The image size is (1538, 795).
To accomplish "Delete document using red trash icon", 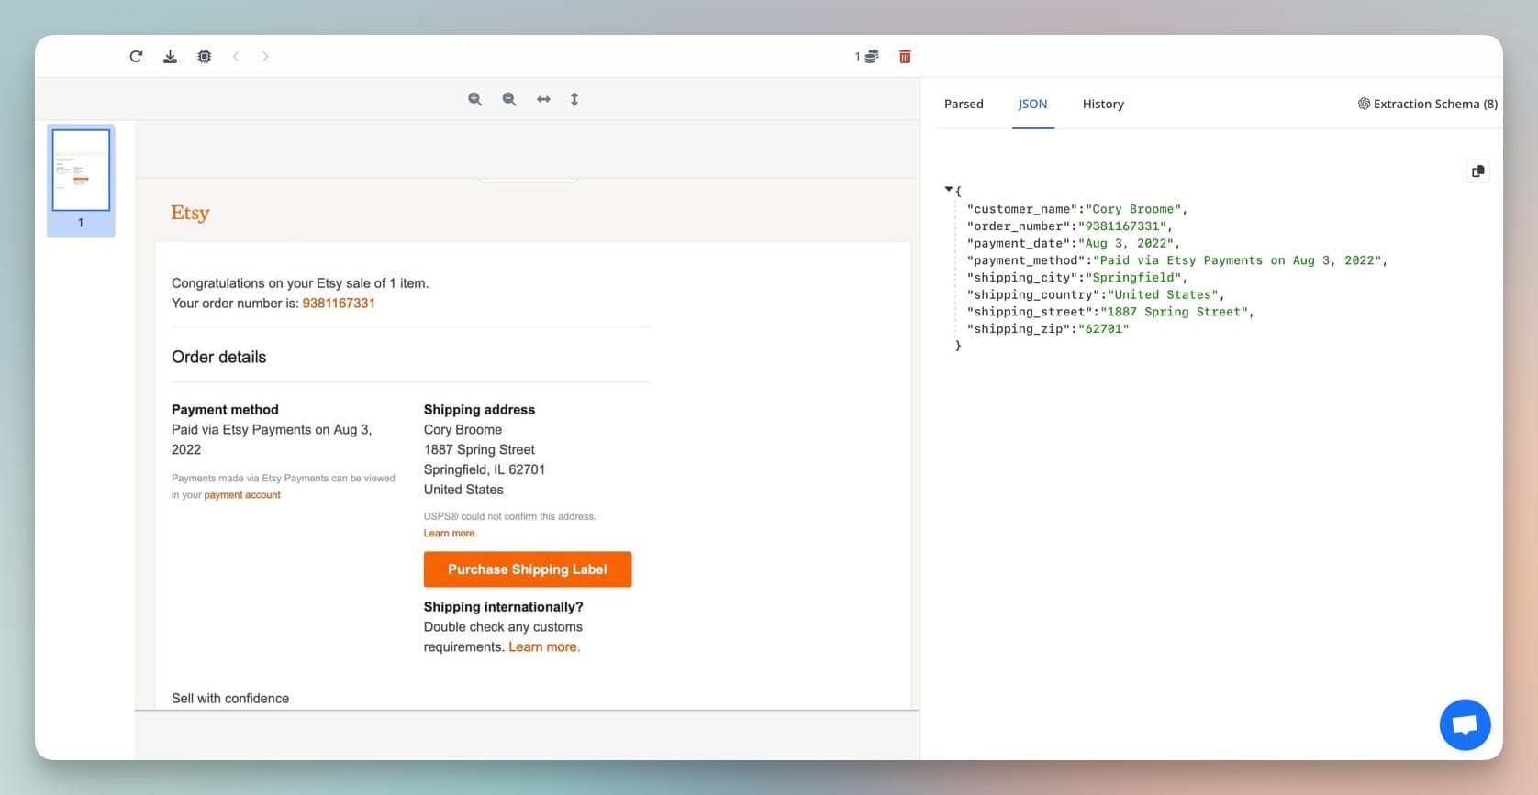I will pos(905,57).
